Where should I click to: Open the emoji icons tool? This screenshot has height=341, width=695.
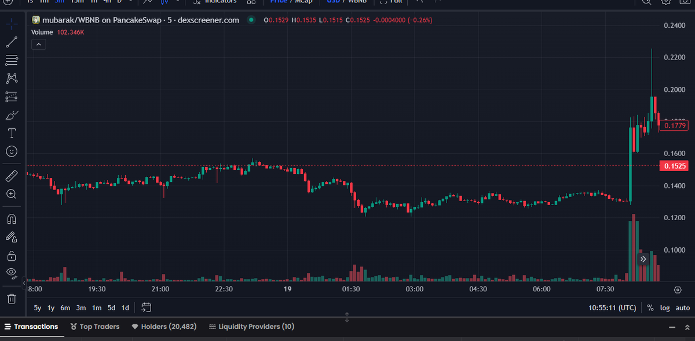point(12,151)
